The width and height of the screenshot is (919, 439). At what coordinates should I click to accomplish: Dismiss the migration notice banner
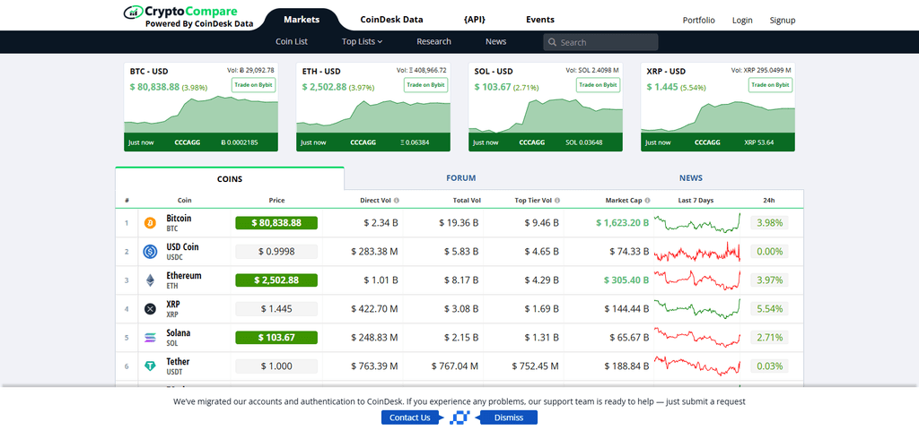(x=508, y=417)
